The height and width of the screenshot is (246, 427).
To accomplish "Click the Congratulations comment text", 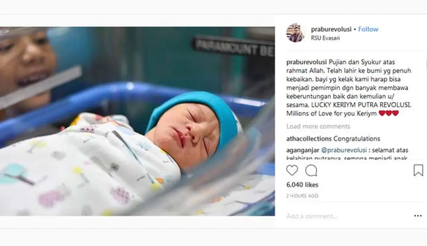I will click(357, 139).
